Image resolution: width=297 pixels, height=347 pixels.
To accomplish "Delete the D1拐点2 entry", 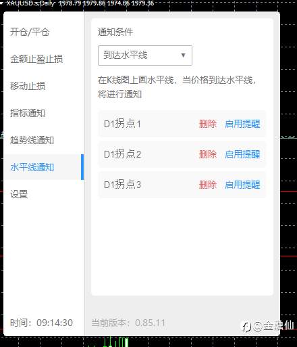I will 207,154.
